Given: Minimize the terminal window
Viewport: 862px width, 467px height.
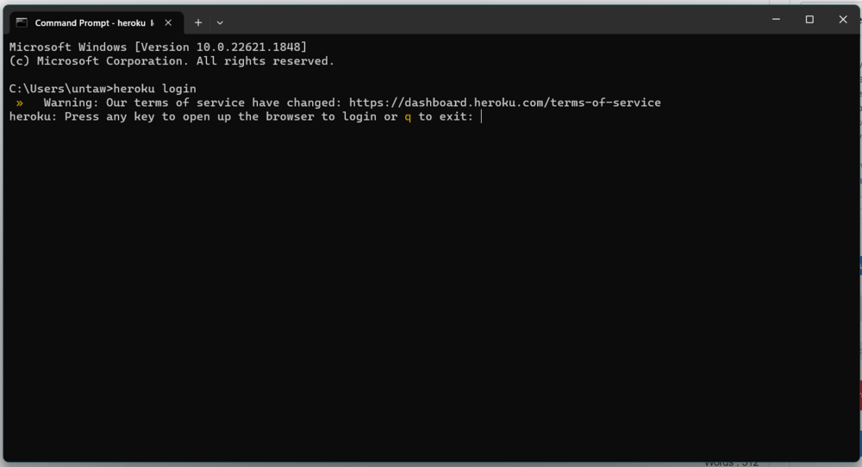Looking at the screenshot, I should (776, 20).
